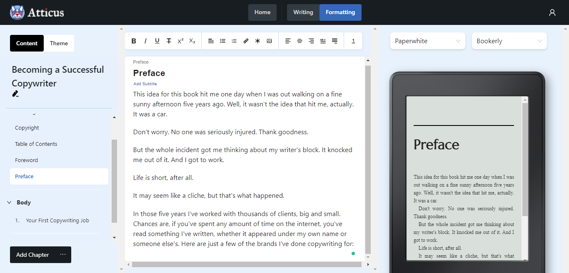The image size is (569, 273).
Task: Click the Add Chapter button
Action: pos(32,255)
